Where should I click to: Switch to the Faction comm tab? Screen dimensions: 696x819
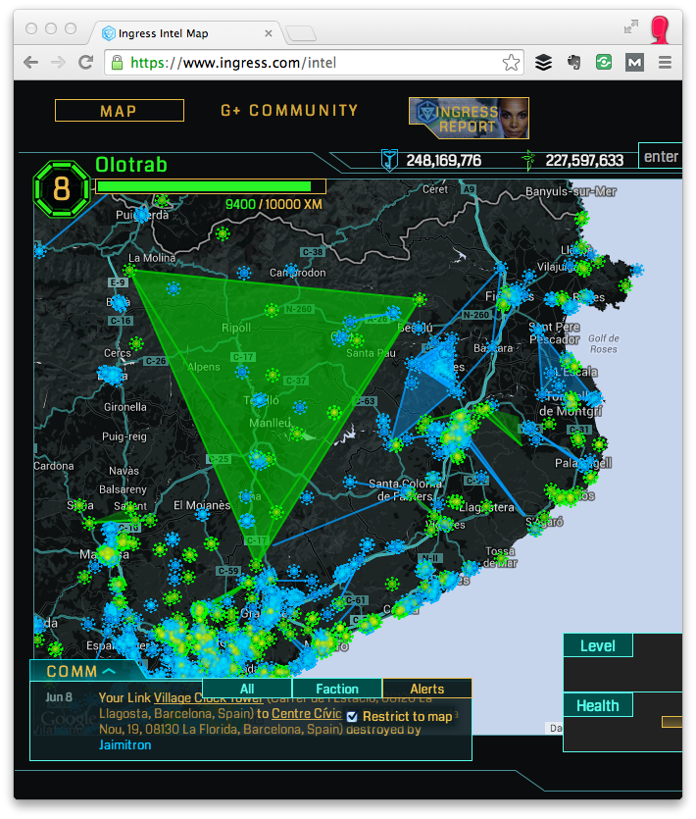(x=337, y=689)
